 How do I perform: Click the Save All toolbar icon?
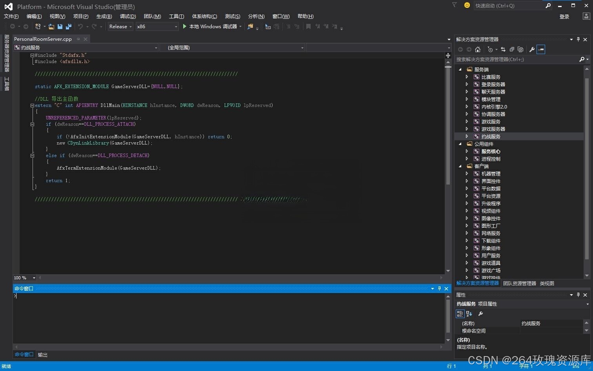click(69, 27)
